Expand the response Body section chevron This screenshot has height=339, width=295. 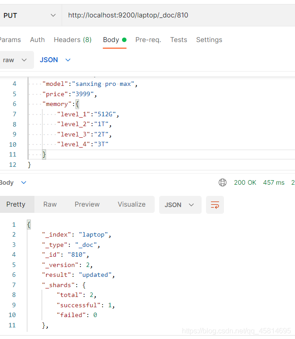tap(24, 182)
